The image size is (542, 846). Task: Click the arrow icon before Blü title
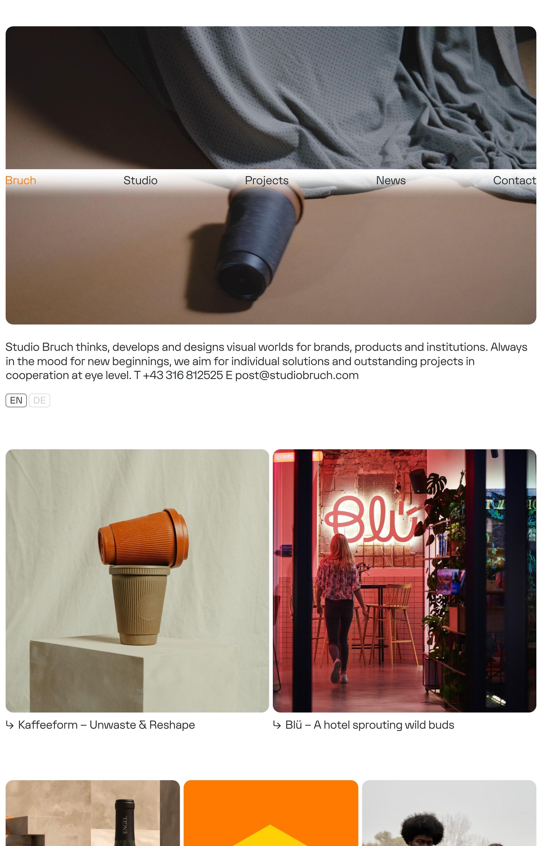point(277,725)
